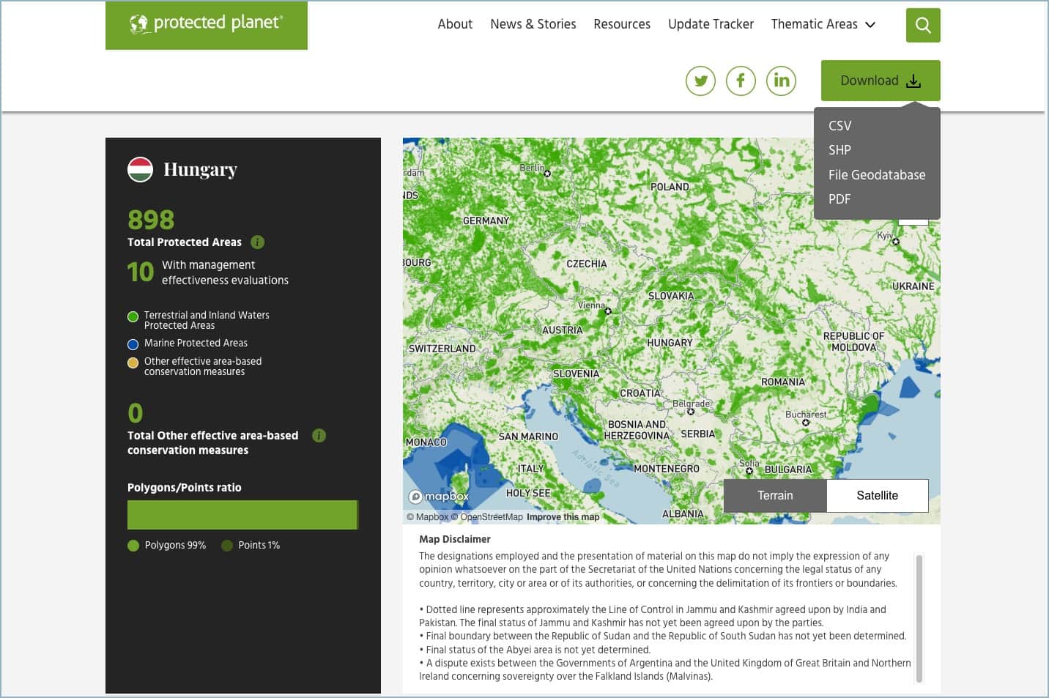This screenshot has width=1049, height=698.
Task: Choose File Geodatabase download option
Action: [x=876, y=175]
